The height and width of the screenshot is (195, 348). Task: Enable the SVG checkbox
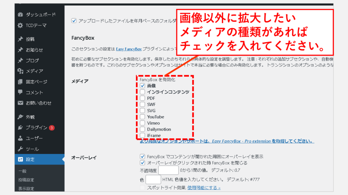pos(142,110)
